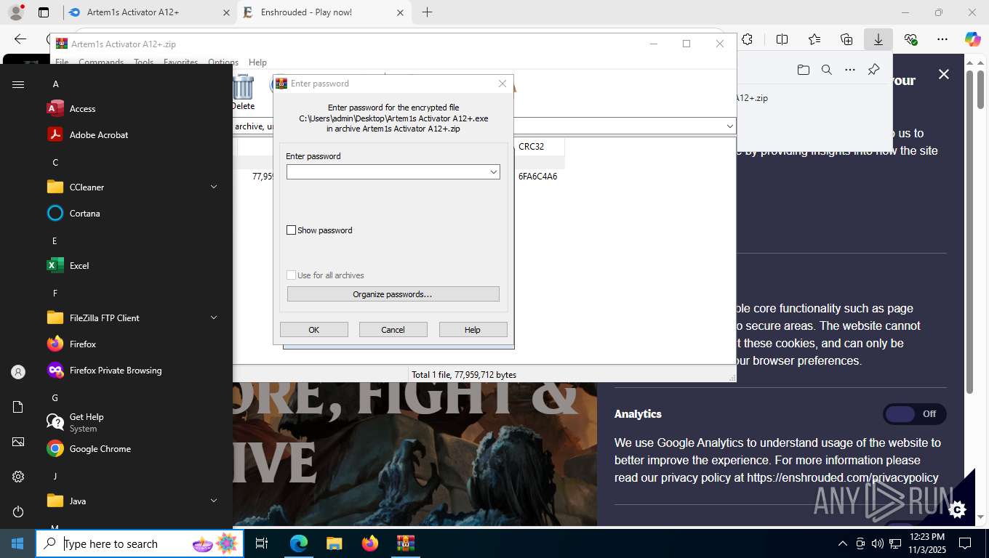
Task: Open WinRAR Tools menu
Action: (143, 62)
